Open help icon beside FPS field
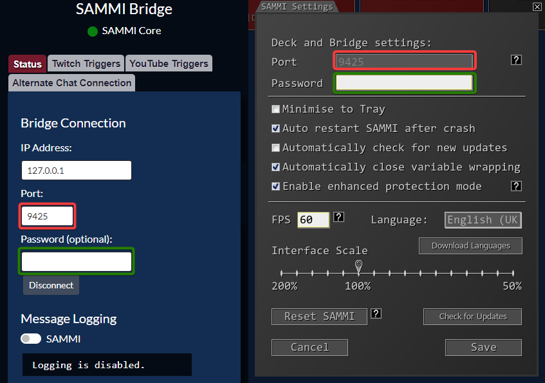Viewport: 545px width, 383px height. [338, 217]
